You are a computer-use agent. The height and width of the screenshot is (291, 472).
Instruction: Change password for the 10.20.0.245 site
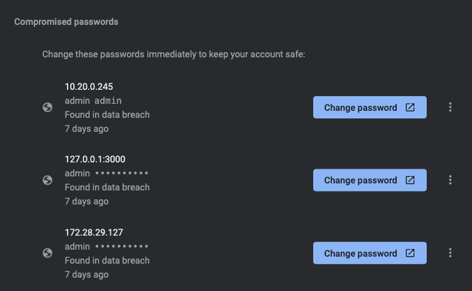(361, 108)
